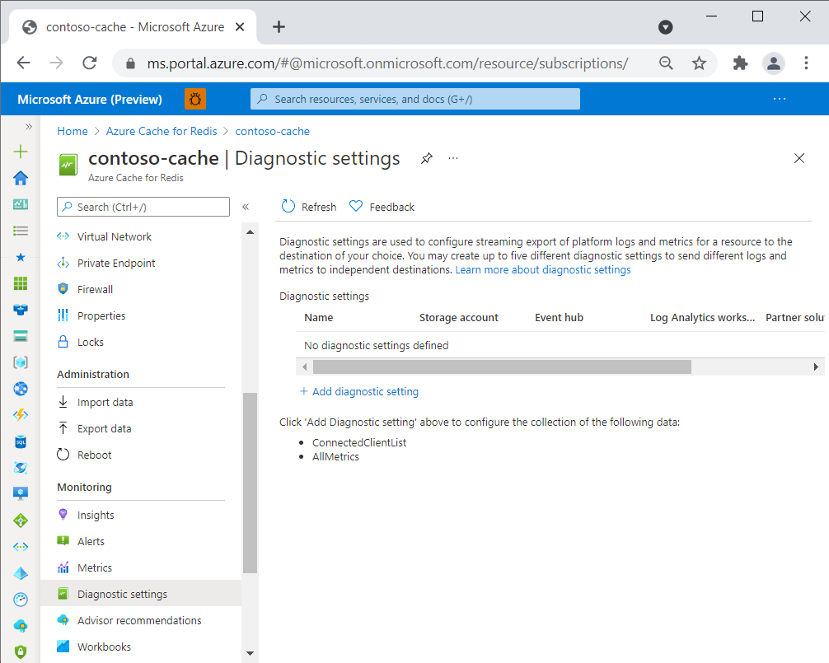This screenshot has height=663, width=829.
Task: Open Home from the left sidebar icon
Action: point(21,178)
